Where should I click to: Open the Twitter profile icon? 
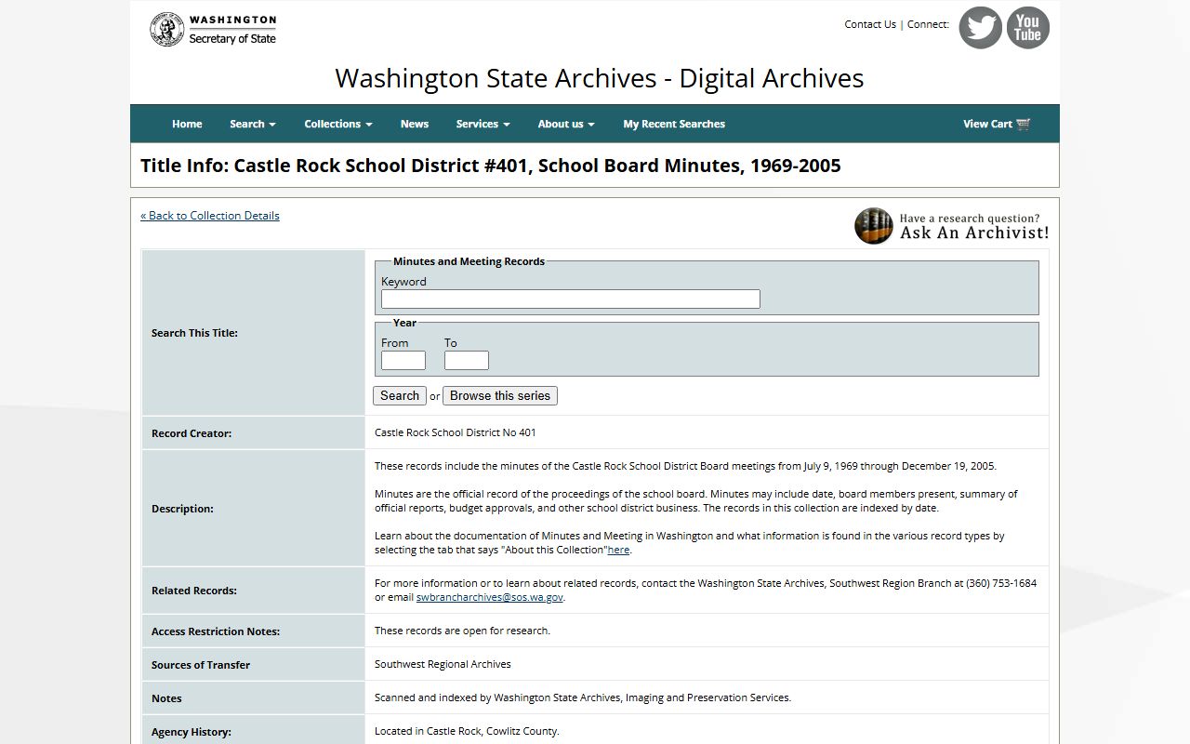[980, 28]
